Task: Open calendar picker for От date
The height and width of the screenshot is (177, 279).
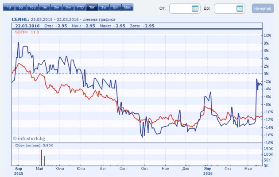Action: [x=195, y=8]
